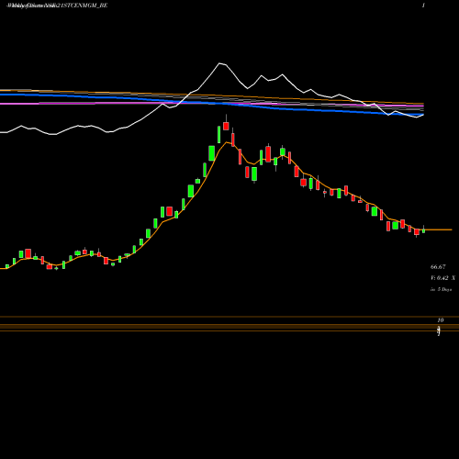Image resolution: width=459 pixels, height=459 pixels.
Task: Click the 'in 5 Days' label
Action: pos(441,289)
